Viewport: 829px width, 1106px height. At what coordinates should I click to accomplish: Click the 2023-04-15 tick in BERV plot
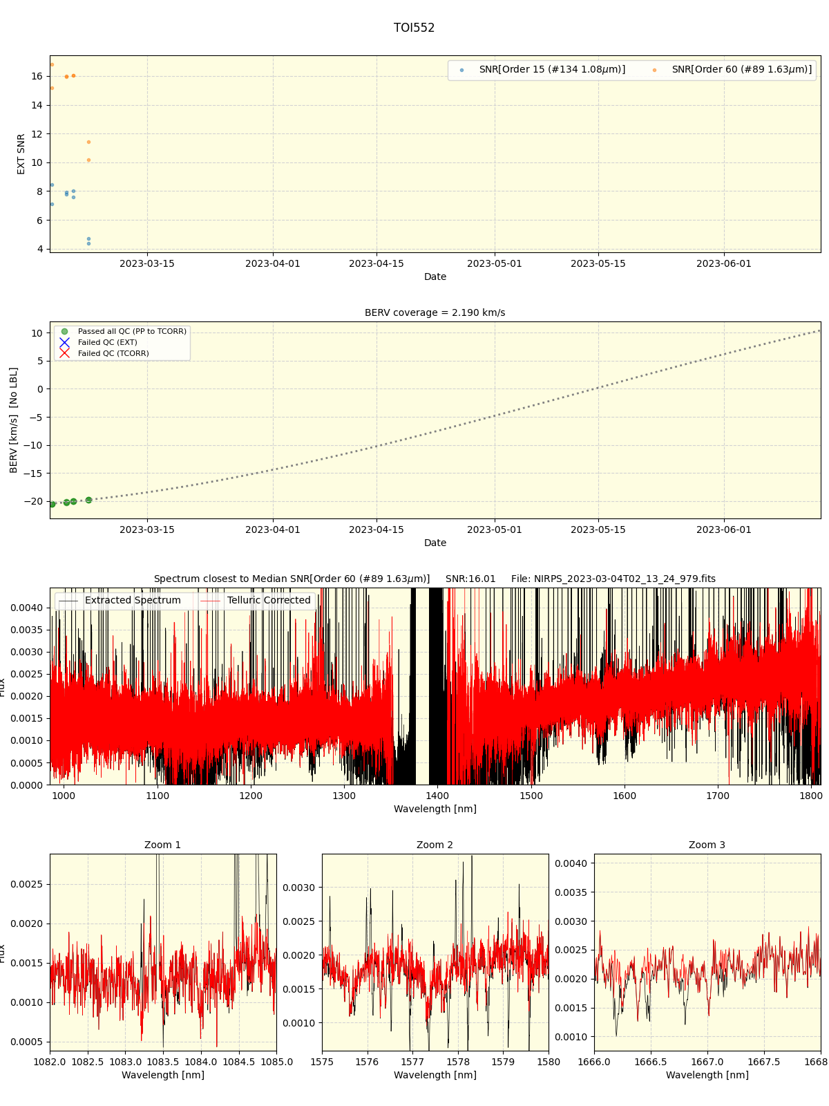(377, 529)
